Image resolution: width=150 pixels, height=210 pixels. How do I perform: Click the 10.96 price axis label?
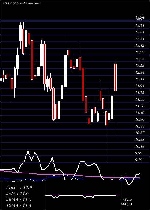pyautogui.click(x=140, y=119)
